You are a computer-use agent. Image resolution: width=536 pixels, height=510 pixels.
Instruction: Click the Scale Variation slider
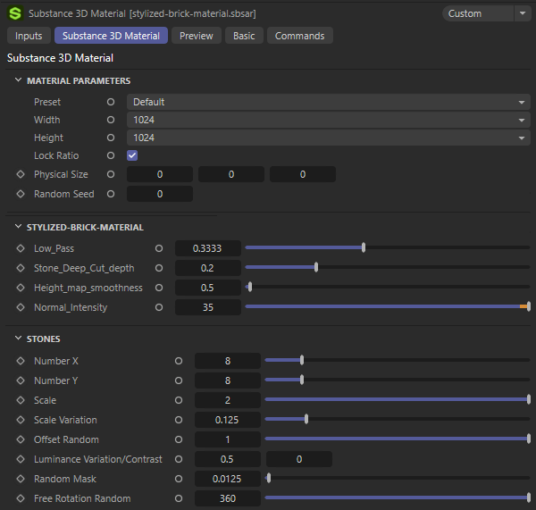click(398, 419)
